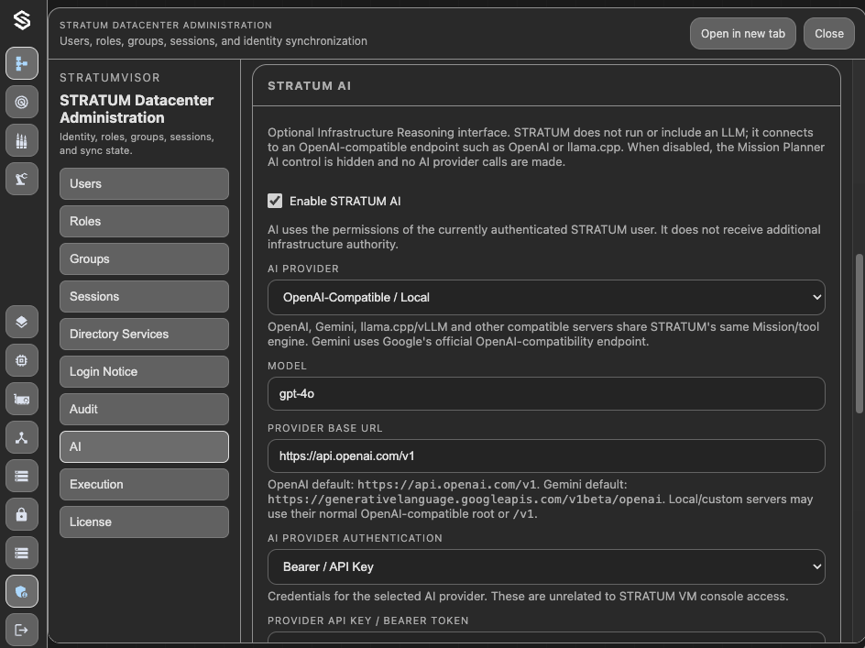This screenshot has height=648, width=865.
Task: Open the stacked layers sidebar icon
Action: pyautogui.click(x=22, y=322)
